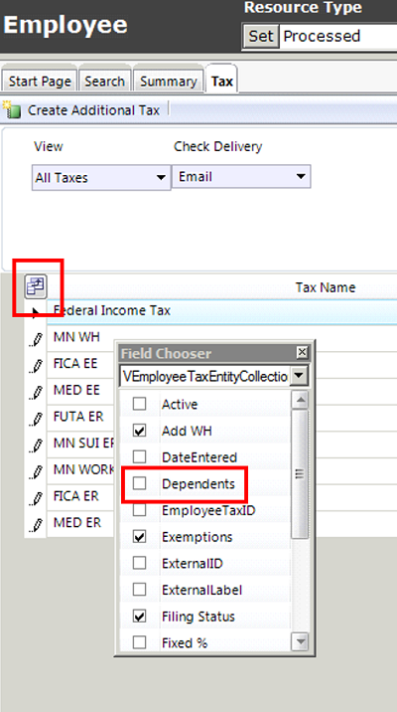397x712 pixels.
Task: Switch to the Summary tab
Action: 168,82
